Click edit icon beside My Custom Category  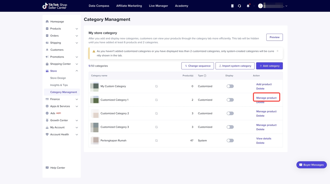pos(156,86)
